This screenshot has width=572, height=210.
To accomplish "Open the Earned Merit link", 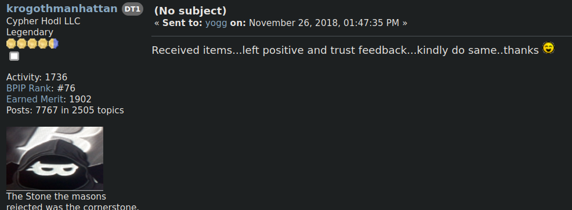I will [x=35, y=100].
